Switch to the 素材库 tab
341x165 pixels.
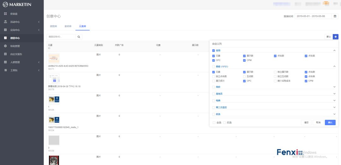point(68,26)
